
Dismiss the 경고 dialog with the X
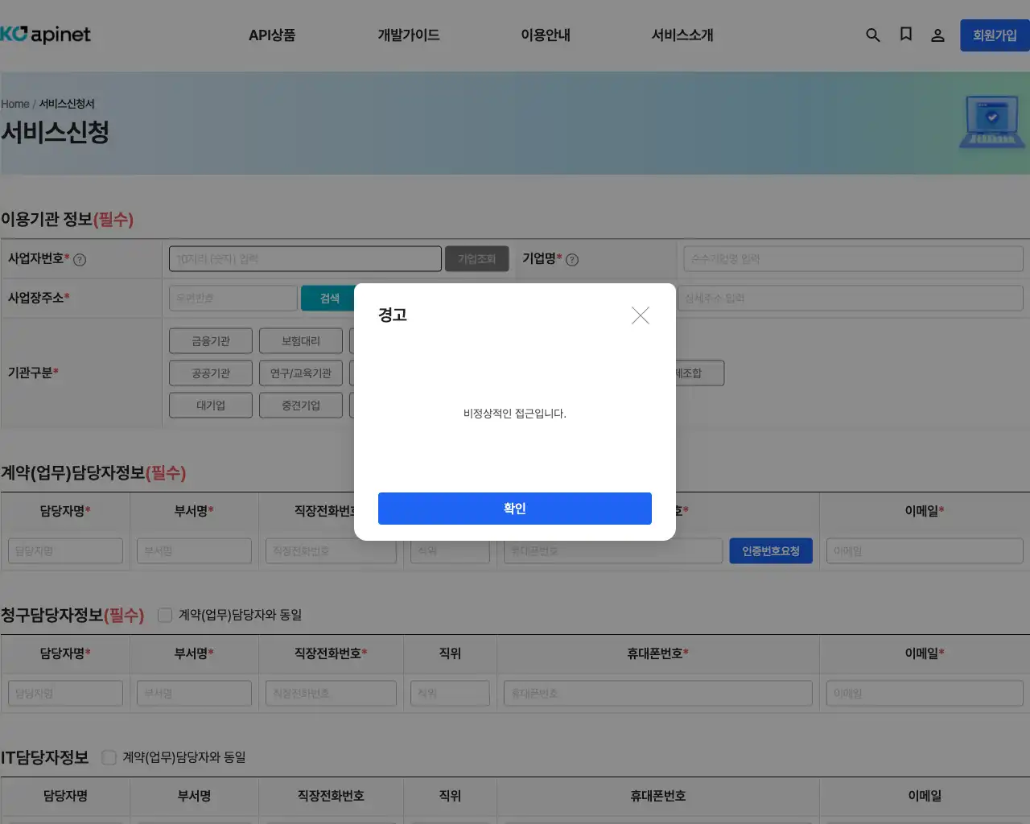tap(641, 315)
